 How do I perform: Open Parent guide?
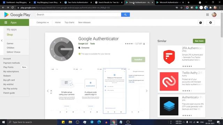click(x=9, y=93)
